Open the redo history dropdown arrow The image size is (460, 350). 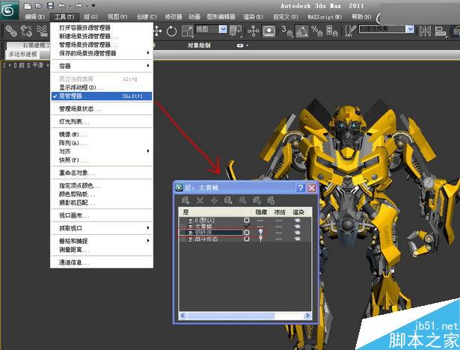[87, 6]
